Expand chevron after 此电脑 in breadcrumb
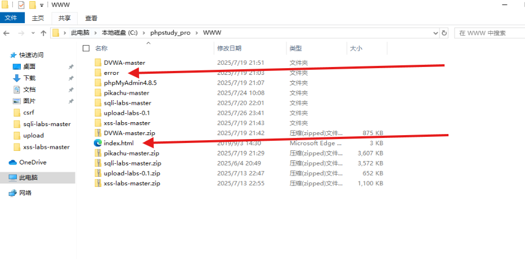The width and height of the screenshot is (525, 259). (x=96, y=33)
